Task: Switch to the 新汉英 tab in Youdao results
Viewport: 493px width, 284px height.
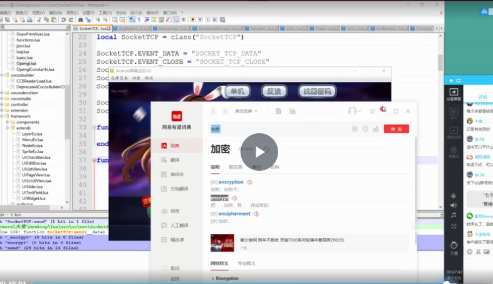Action: tap(235, 167)
